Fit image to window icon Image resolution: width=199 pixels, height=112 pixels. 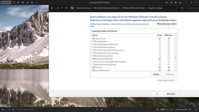158,109
